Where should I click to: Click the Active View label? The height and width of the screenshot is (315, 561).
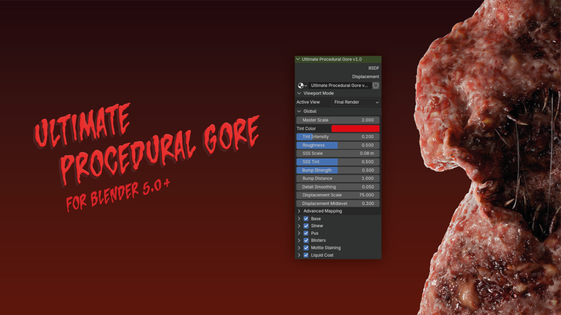[308, 102]
